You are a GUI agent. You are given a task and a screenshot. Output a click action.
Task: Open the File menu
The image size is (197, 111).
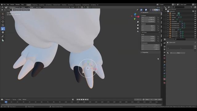point(5,5)
